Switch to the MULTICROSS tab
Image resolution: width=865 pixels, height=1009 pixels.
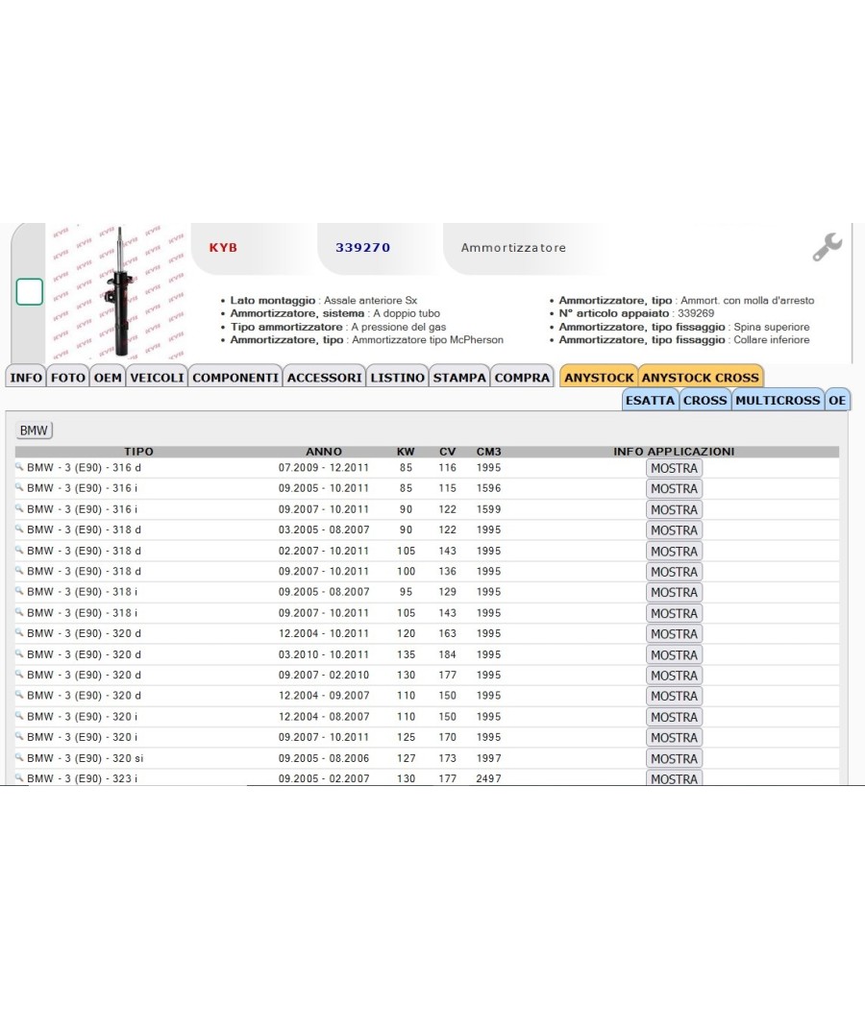pyautogui.click(x=778, y=400)
